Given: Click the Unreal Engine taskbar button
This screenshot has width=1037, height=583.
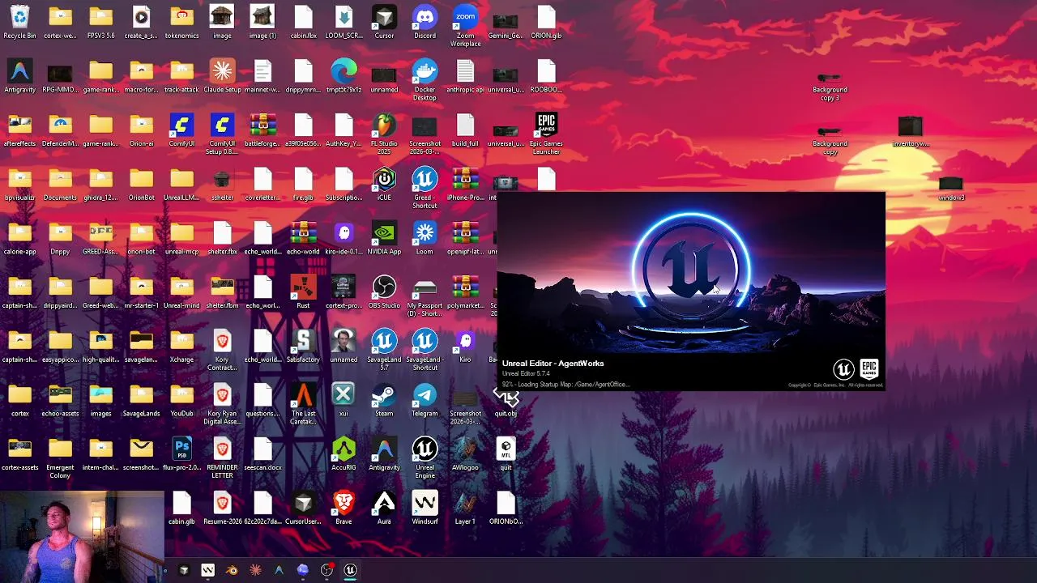Looking at the screenshot, I should point(351,570).
